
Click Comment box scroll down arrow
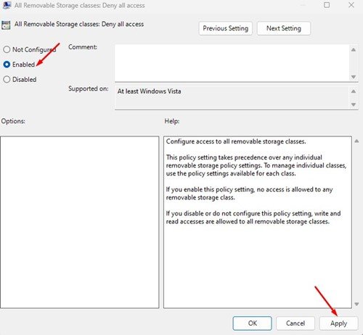tap(354, 77)
